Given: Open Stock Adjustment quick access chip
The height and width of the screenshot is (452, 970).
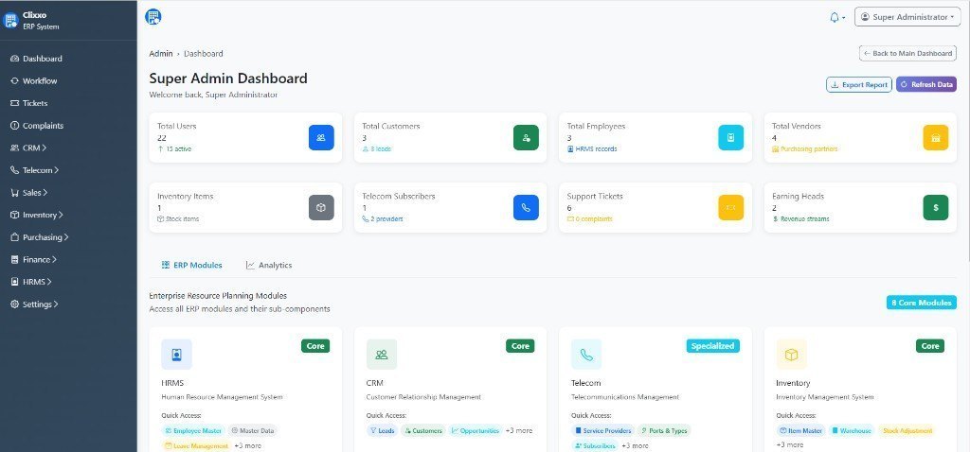Looking at the screenshot, I should point(907,430).
